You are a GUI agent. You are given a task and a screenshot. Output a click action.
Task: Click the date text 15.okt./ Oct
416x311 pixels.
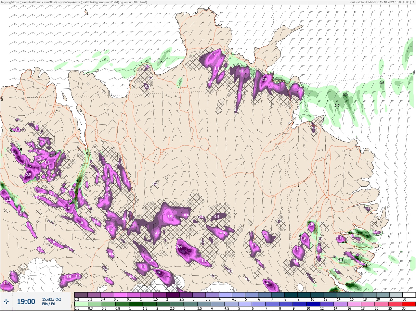click(x=51, y=299)
